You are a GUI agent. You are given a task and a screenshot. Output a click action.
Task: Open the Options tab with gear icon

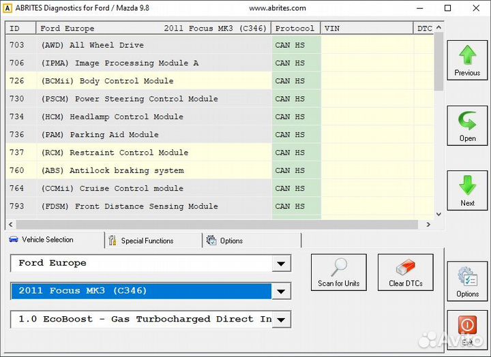pyautogui.click(x=252, y=240)
